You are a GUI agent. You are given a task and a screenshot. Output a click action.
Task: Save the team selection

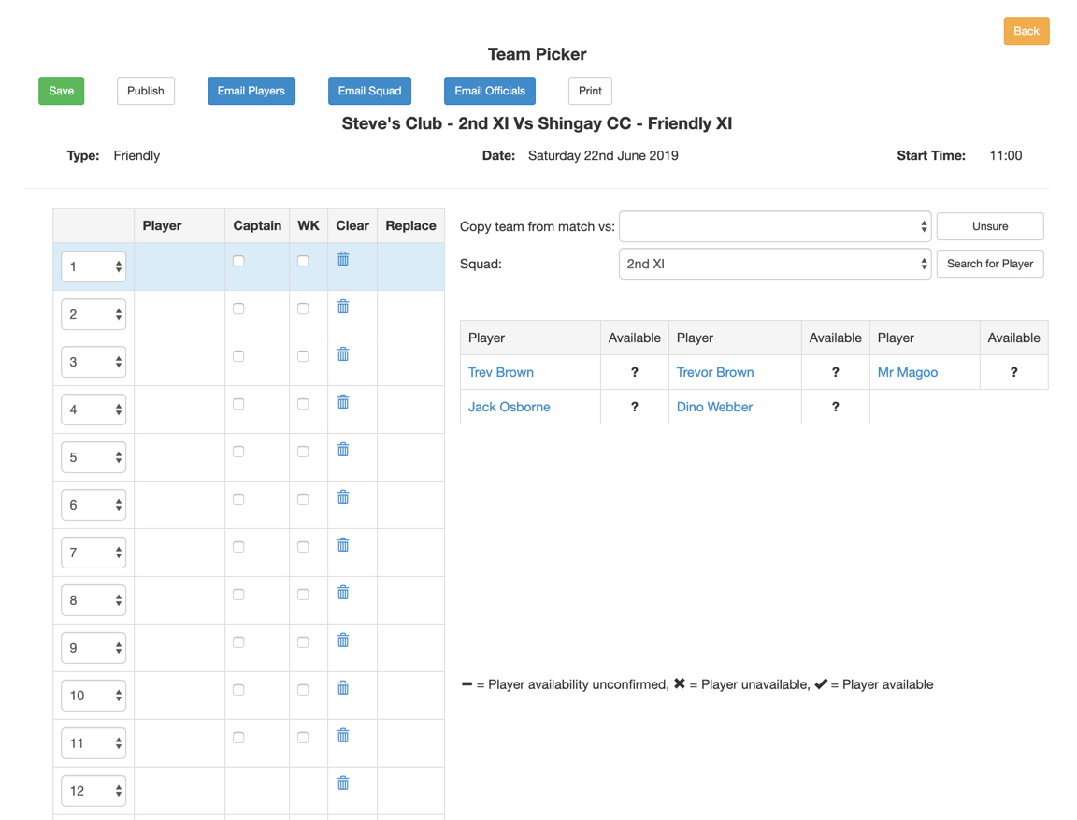point(61,91)
